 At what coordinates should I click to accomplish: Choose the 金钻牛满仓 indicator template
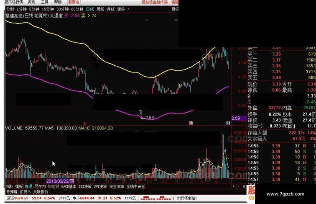coord(135,186)
